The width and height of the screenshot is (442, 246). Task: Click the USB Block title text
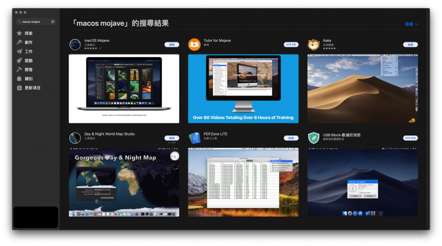(x=342, y=135)
